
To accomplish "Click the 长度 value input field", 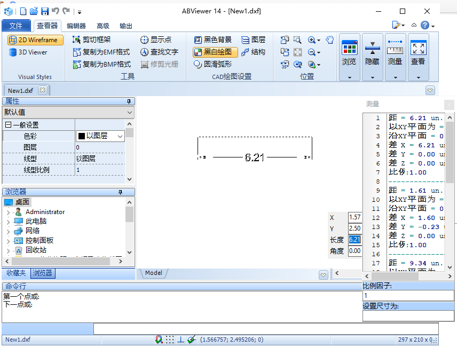I will (355, 240).
